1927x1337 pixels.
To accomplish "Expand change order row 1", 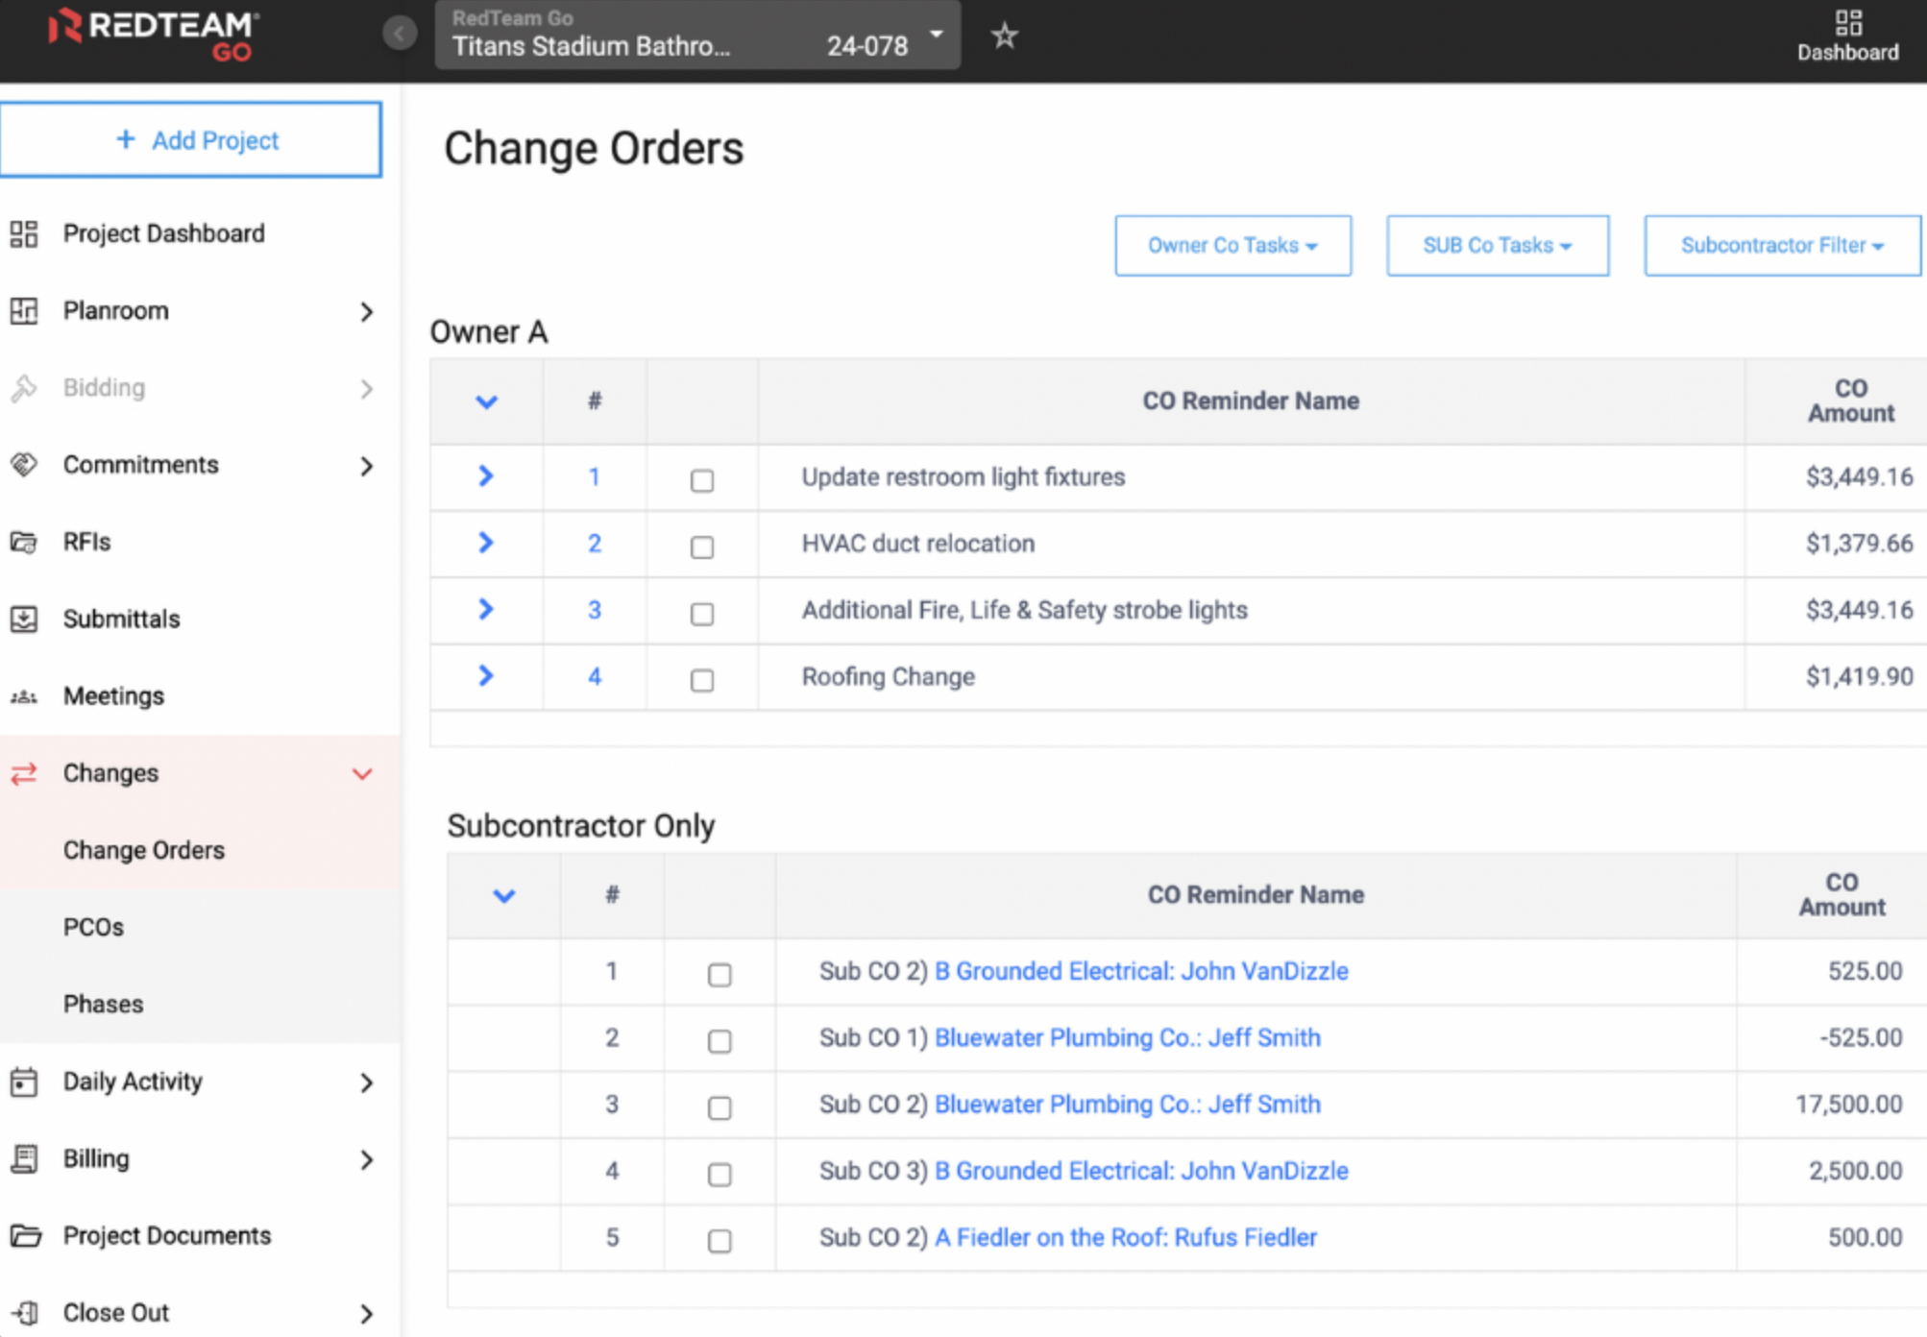I will [x=486, y=475].
